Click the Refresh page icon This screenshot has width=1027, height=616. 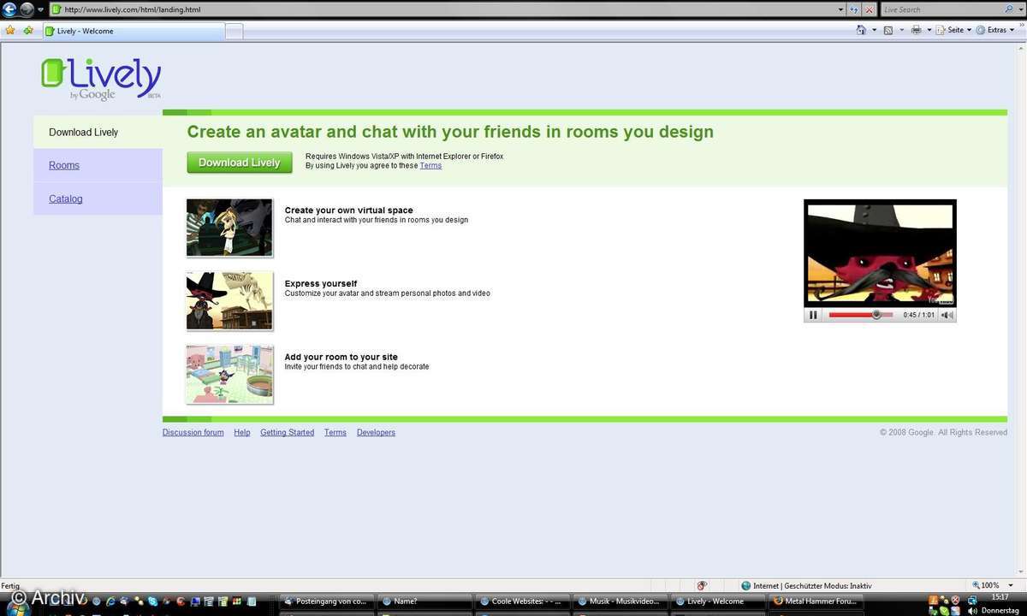click(854, 9)
